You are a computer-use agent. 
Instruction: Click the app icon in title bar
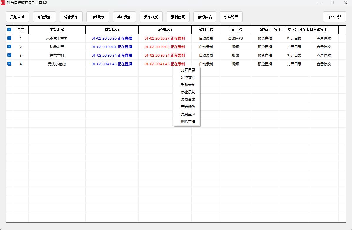[3, 3]
